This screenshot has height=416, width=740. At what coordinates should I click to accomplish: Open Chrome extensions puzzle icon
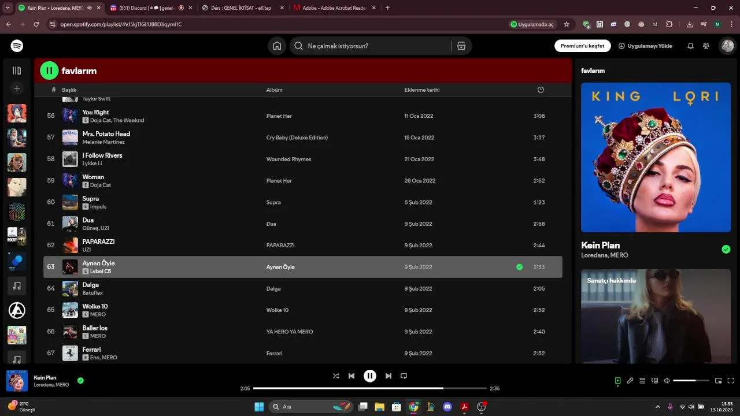(x=669, y=24)
